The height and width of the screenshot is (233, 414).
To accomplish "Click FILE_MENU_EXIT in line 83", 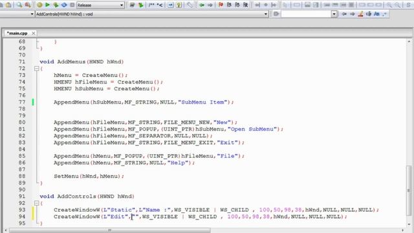I will click(x=188, y=142).
